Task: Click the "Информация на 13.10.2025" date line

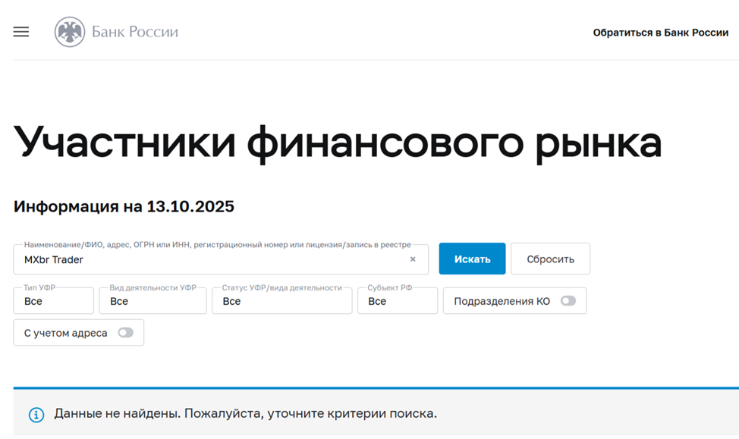Action: 124,206
